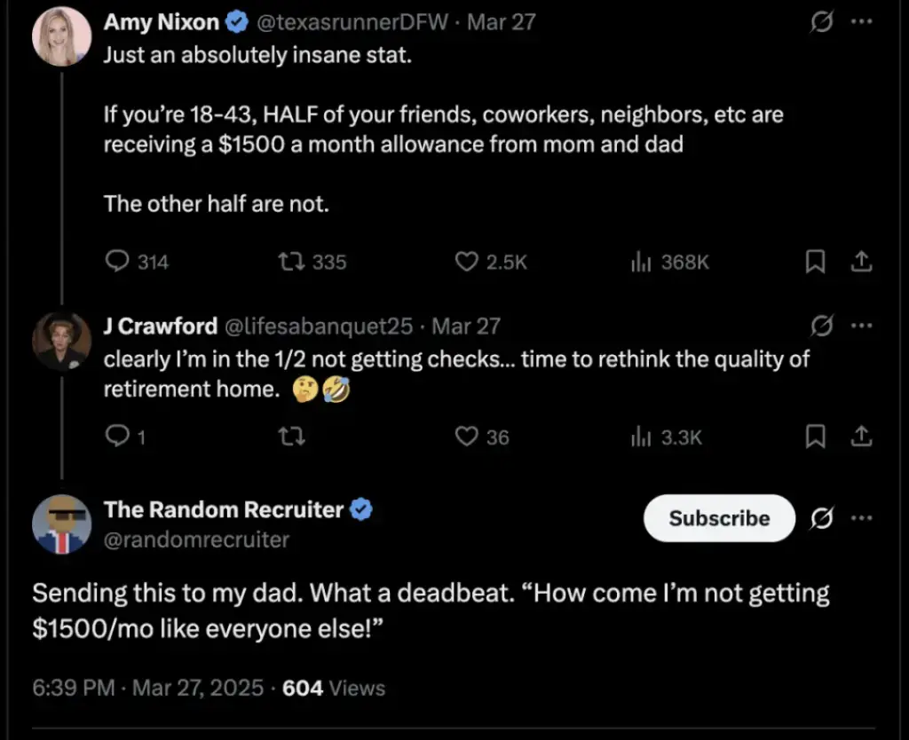Bookmark Amy Nixon's tweet

815,262
